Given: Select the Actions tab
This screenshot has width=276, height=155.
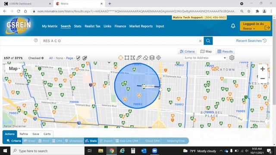Looking at the screenshot, I should [9, 134].
